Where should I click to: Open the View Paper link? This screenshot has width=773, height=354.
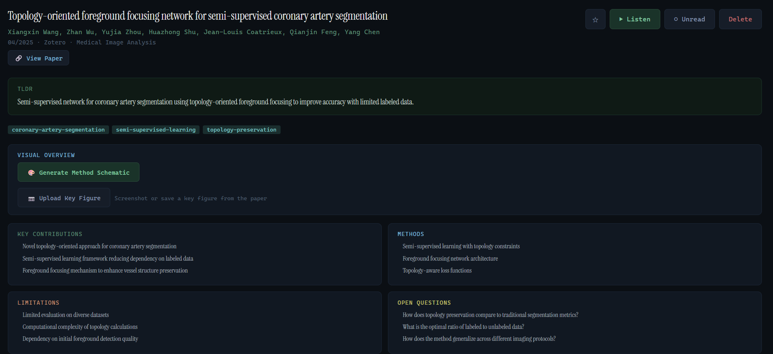pos(38,58)
